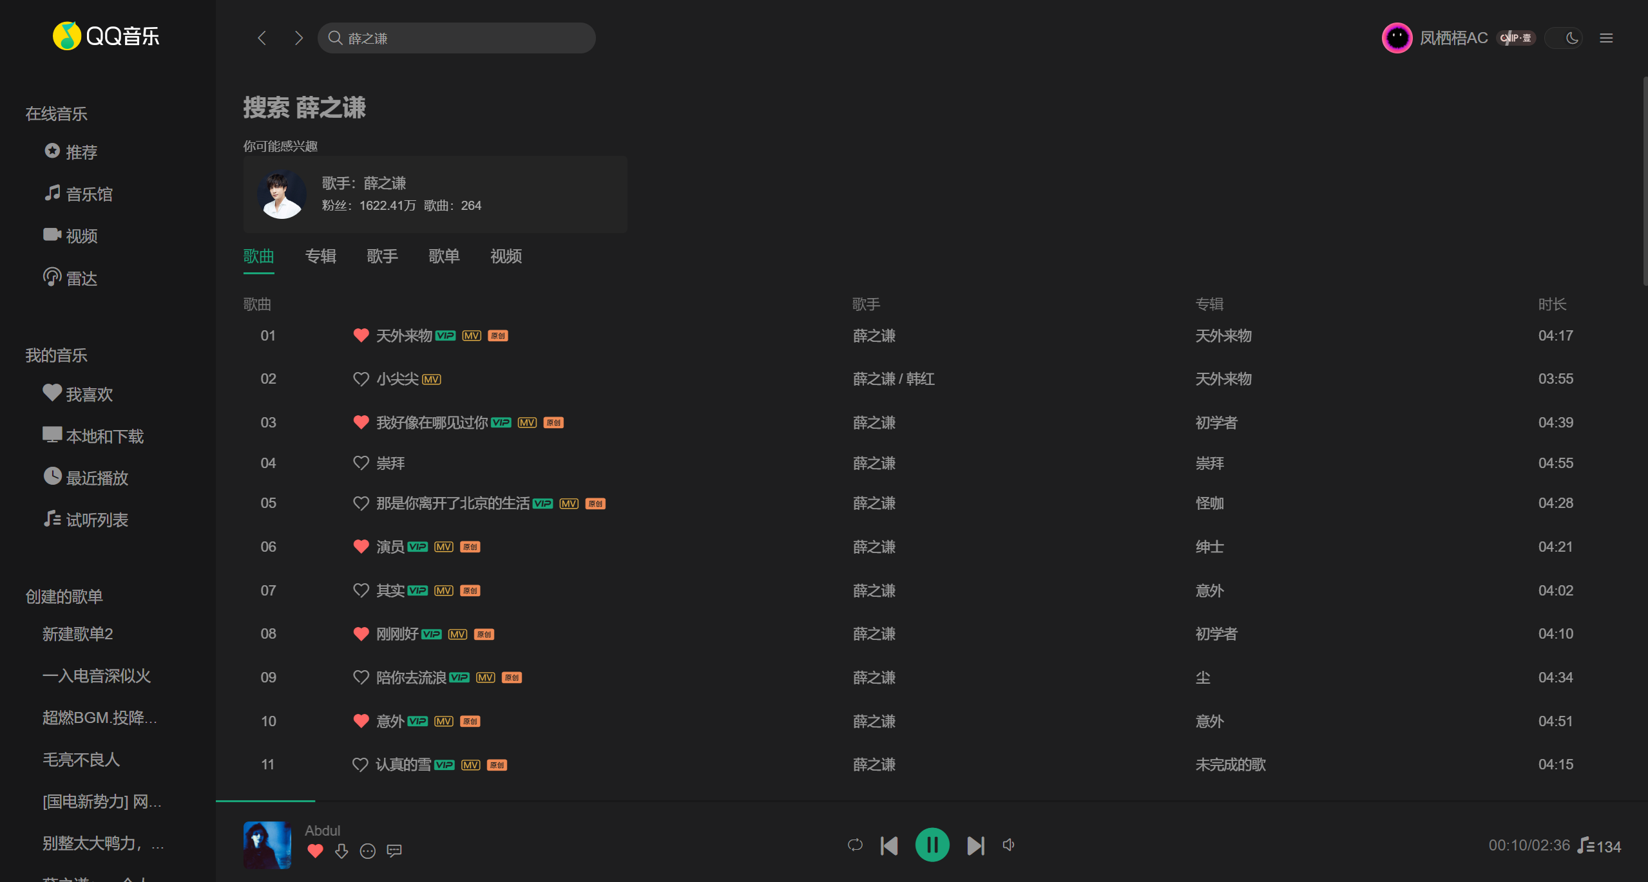Image resolution: width=1648 pixels, height=882 pixels.
Task: Like the song 崇拜 with heart
Action: coord(361,463)
